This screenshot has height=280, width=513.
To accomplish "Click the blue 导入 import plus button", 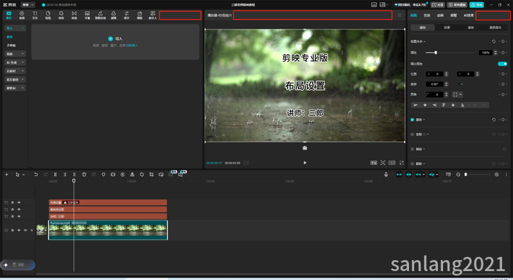I will 110,39.
